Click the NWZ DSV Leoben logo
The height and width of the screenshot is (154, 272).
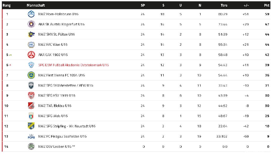click(31, 147)
